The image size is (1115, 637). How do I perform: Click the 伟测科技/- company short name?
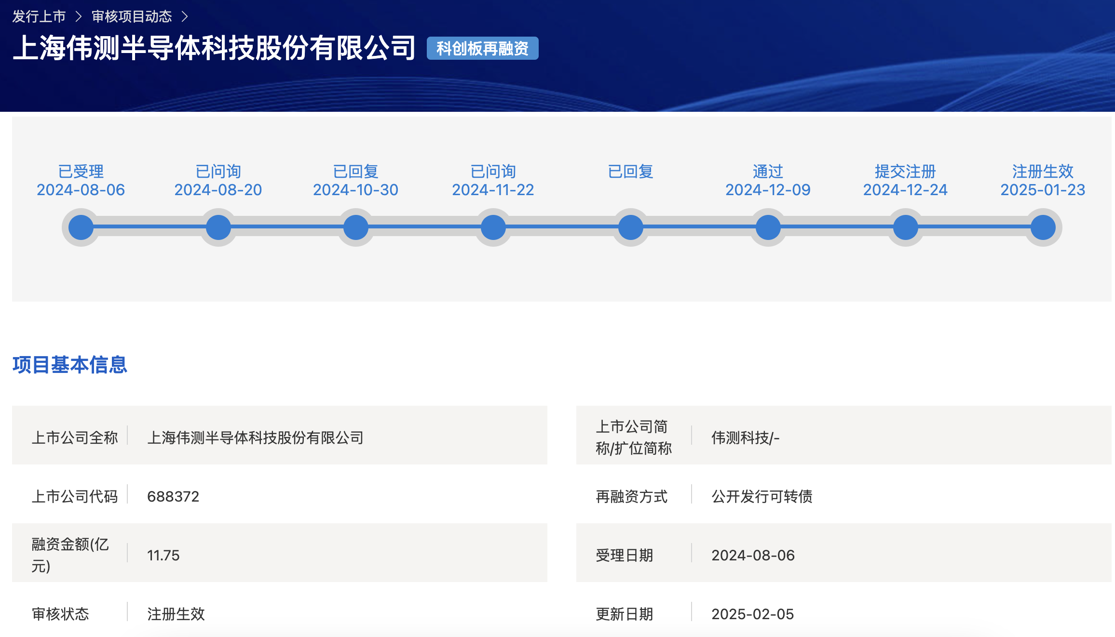point(747,438)
